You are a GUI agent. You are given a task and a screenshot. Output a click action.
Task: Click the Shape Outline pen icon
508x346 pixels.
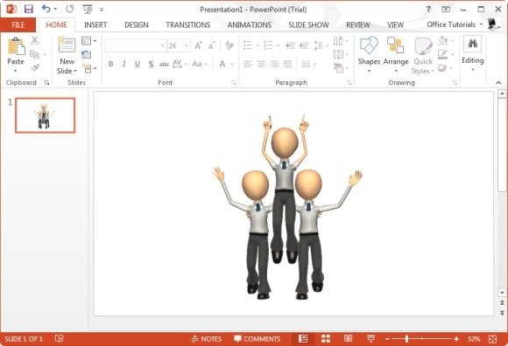442,54
